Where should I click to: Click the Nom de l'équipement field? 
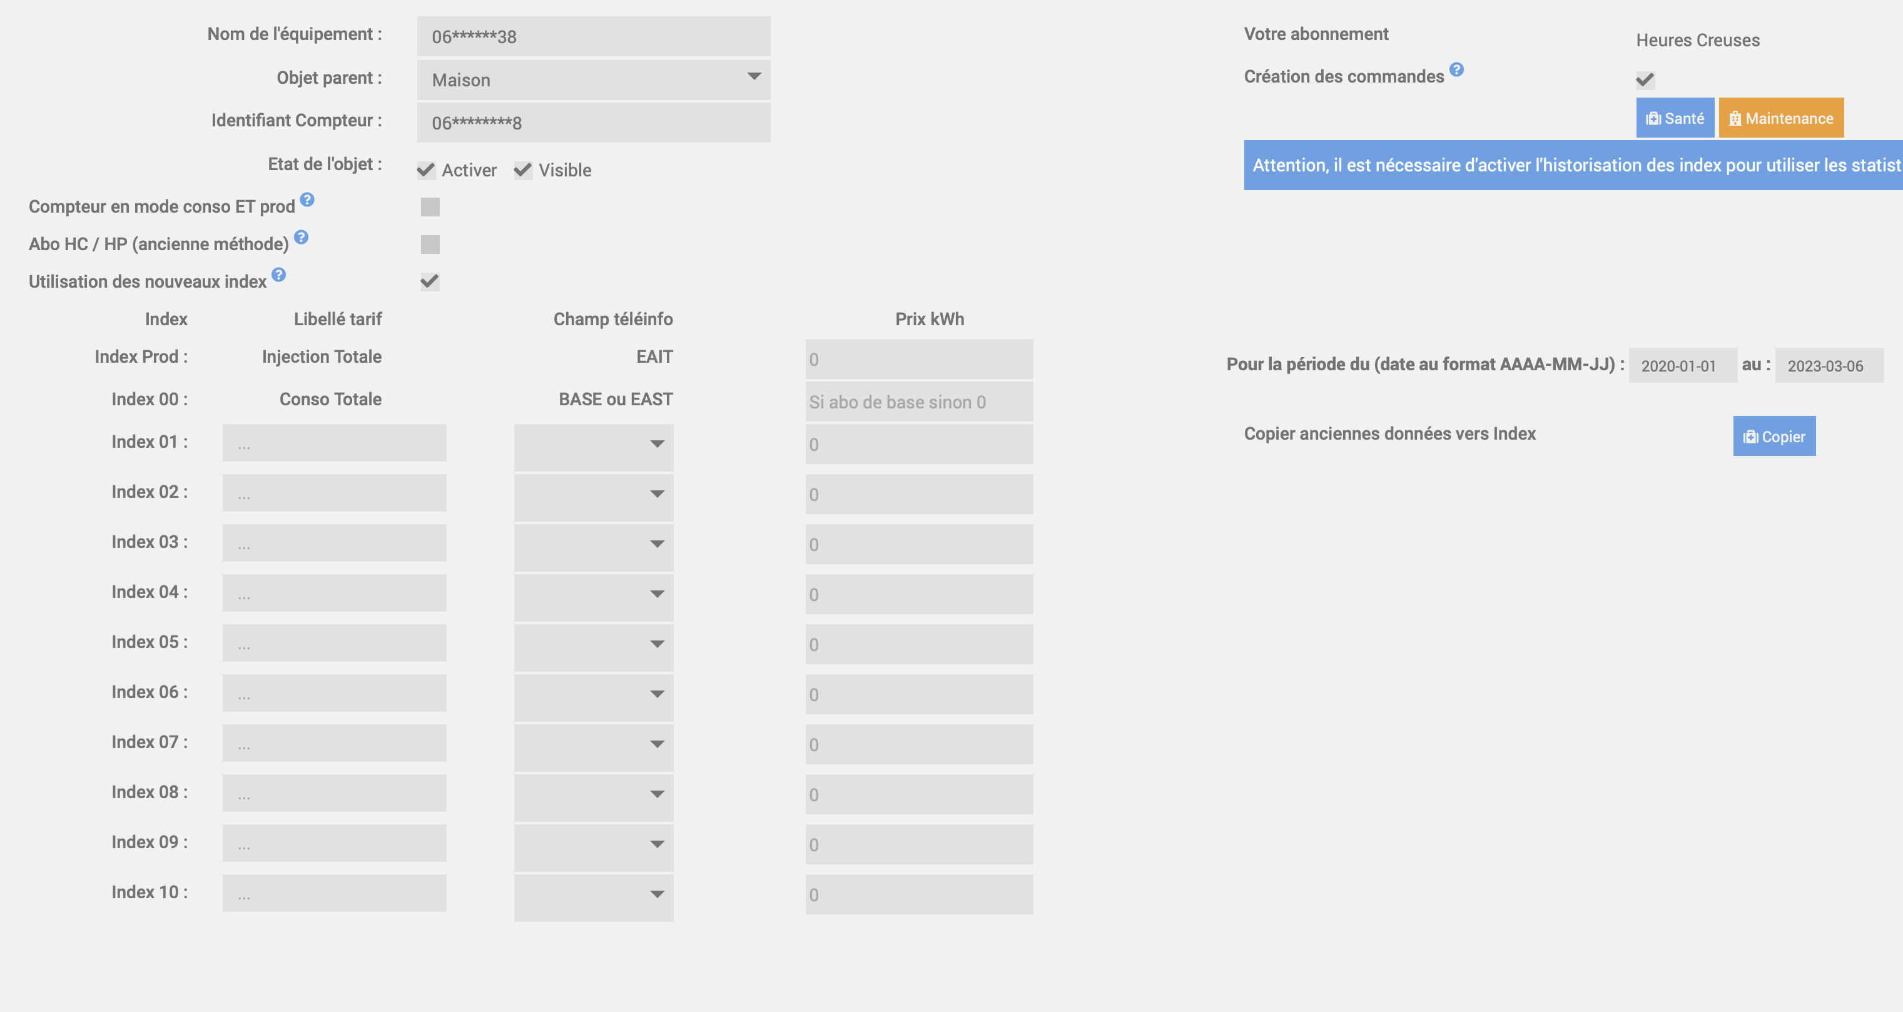point(593,37)
